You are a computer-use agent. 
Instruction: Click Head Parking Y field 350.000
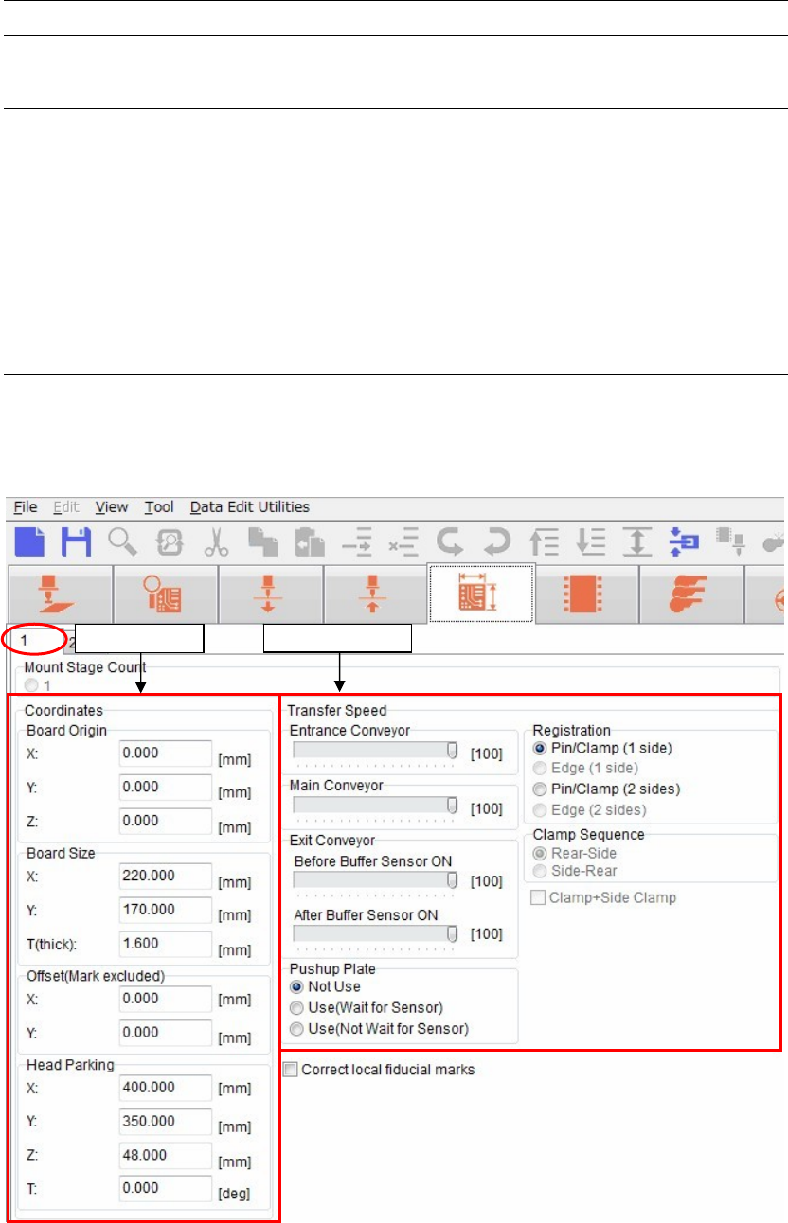tap(166, 1121)
